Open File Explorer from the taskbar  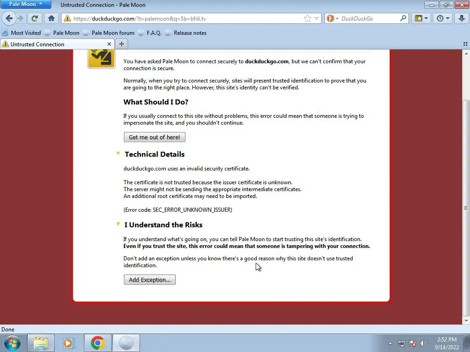click(x=41, y=343)
